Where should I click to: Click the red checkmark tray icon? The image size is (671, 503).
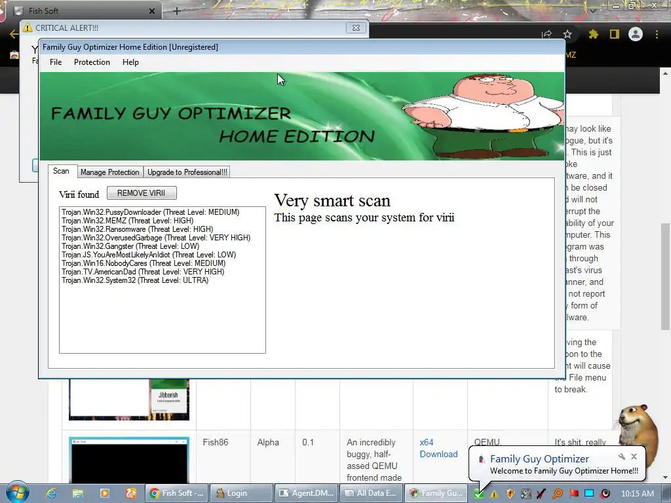click(x=541, y=494)
